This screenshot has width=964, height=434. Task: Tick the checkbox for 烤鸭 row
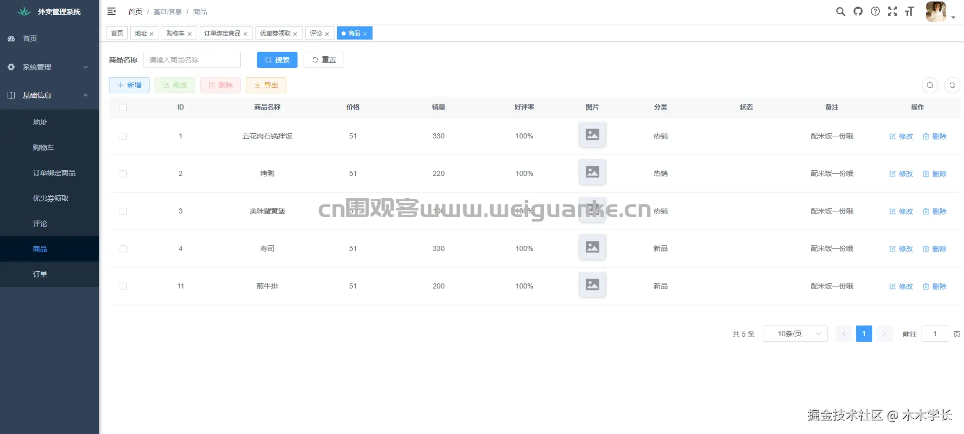[123, 174]
